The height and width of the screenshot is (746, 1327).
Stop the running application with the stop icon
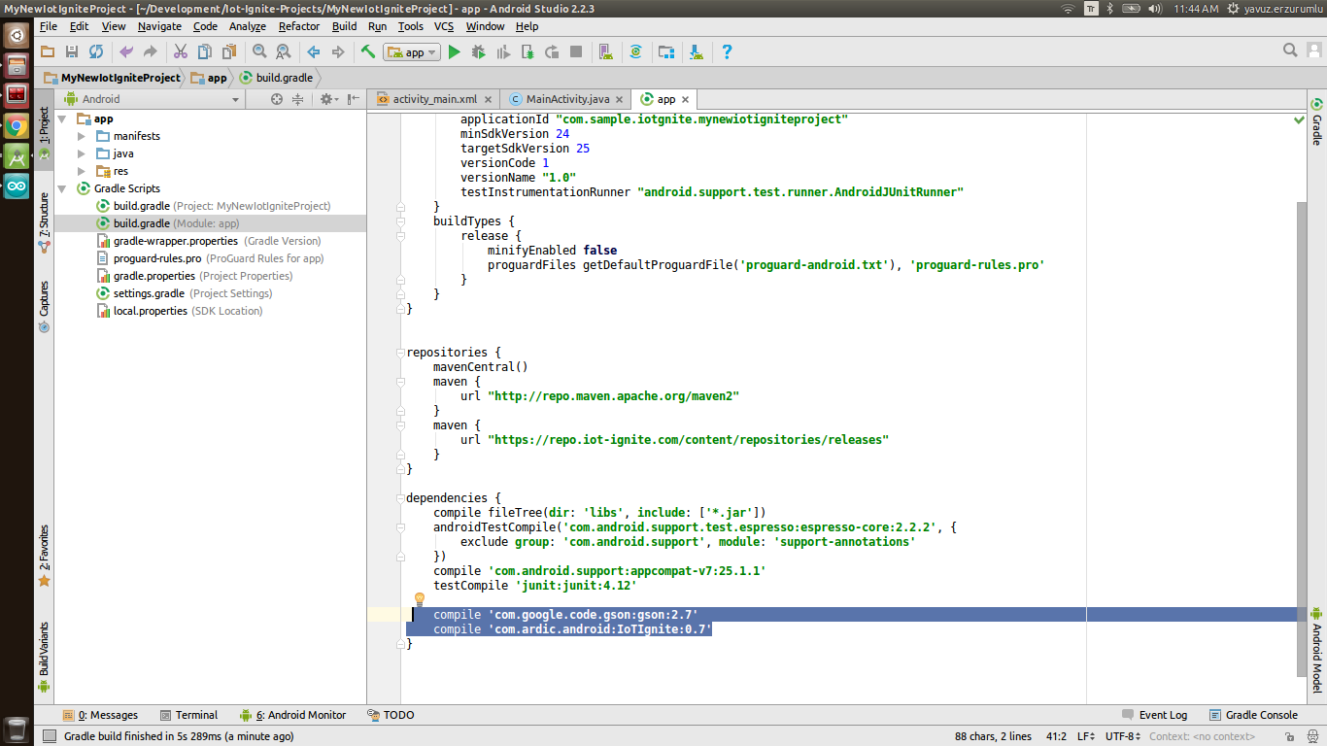[576, 51]
